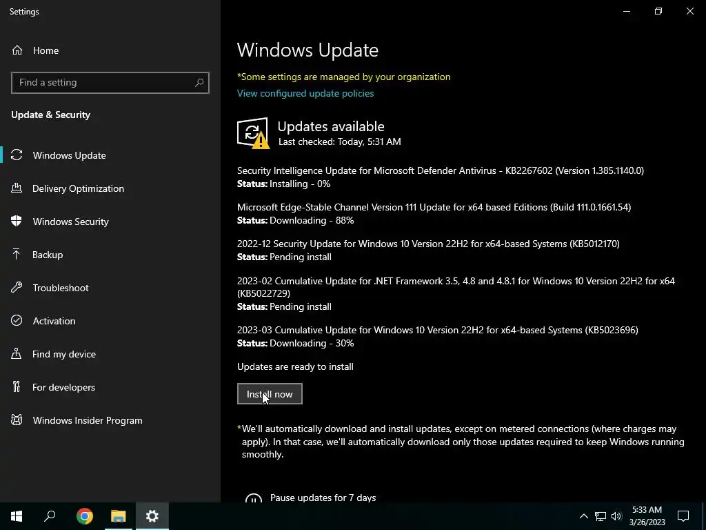The image size is (706, 530).
Task: Click the Status: Downloading - 30% text
Action: [x=295, y=344]
